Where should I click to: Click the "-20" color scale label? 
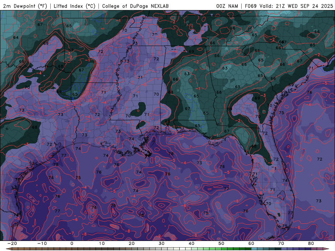pyautogui.click(x=12, y=243)
